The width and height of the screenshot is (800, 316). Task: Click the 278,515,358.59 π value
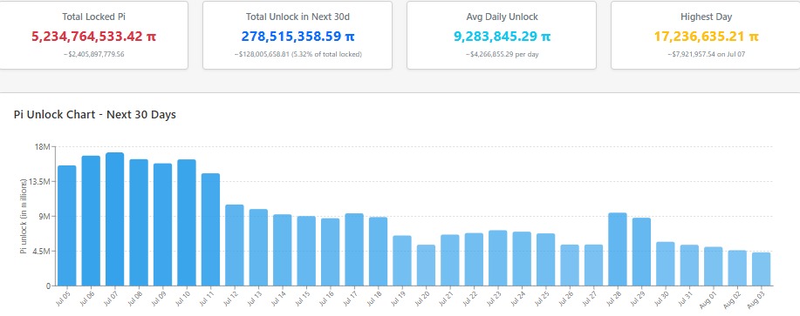point(297,37)
